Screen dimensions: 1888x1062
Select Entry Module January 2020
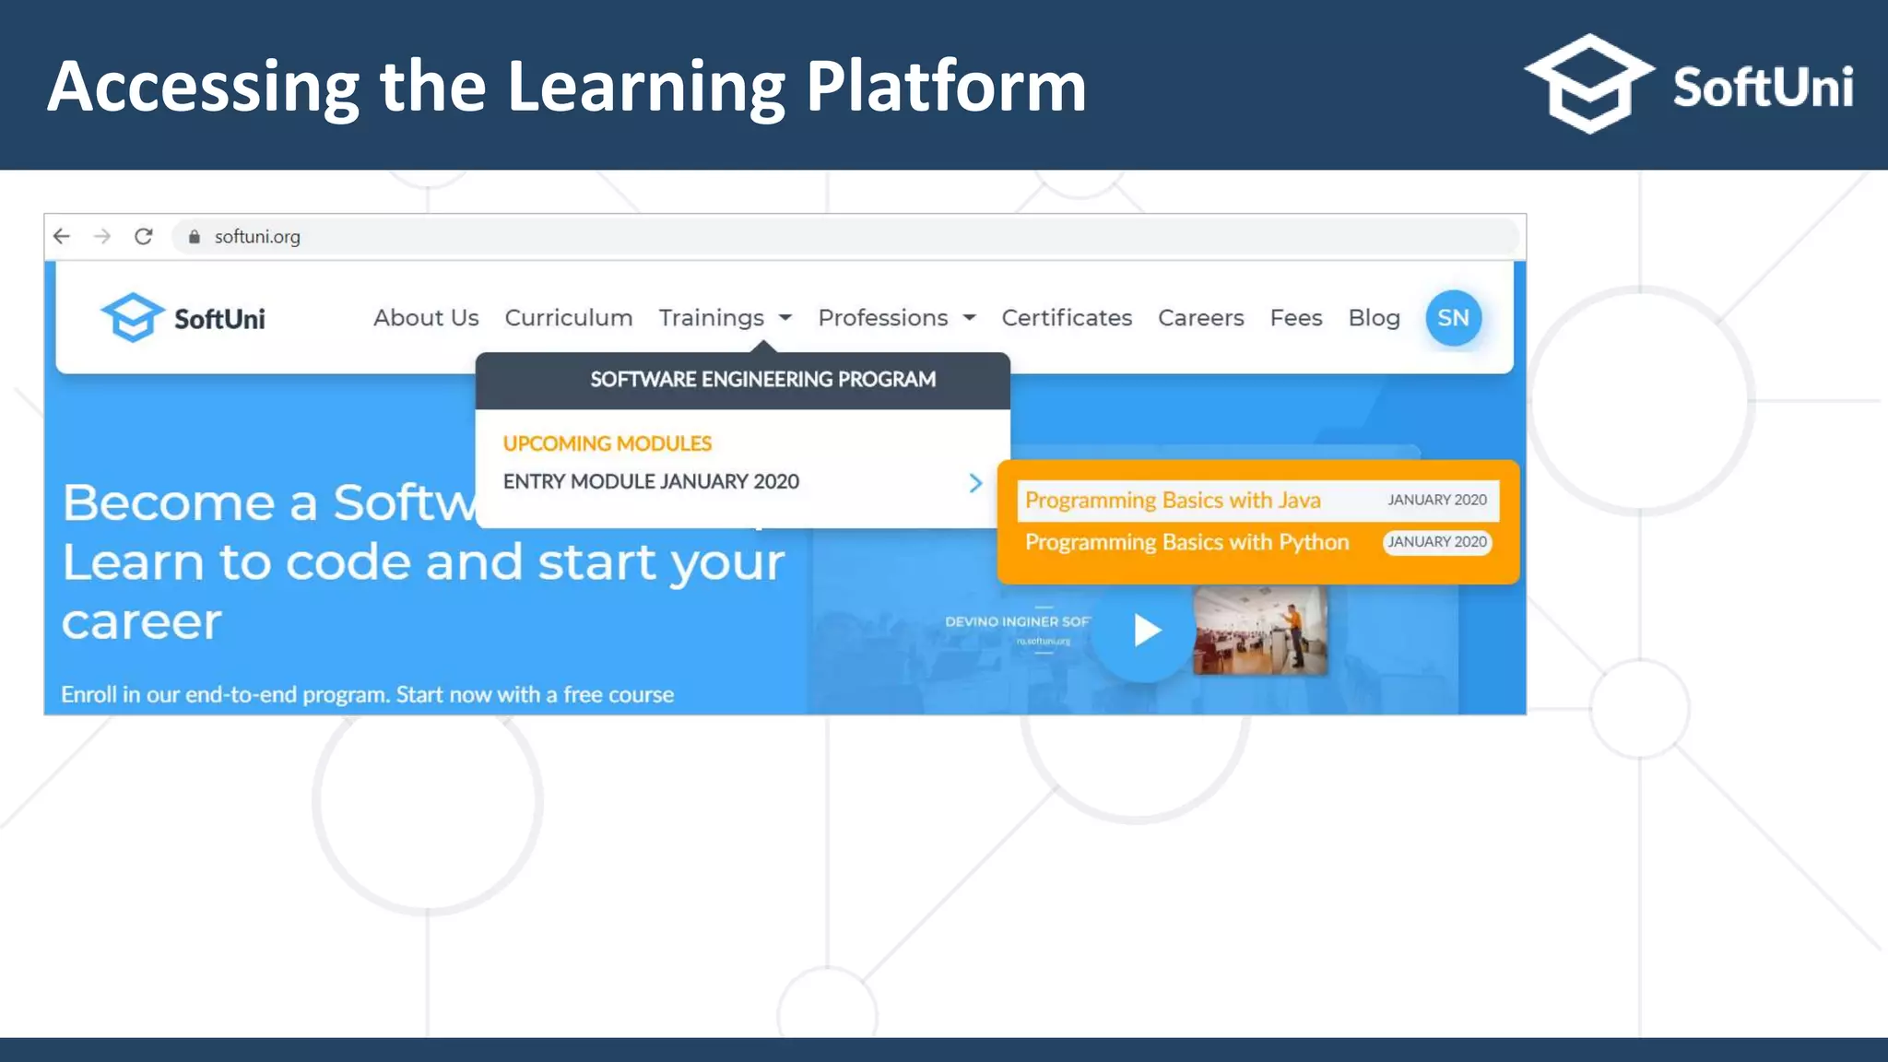coord(651,482)
